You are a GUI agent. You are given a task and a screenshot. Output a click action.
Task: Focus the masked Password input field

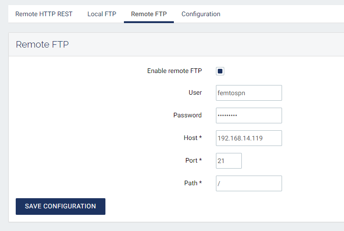[249, 115]
